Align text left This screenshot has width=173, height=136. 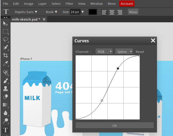tap(104, 12)
